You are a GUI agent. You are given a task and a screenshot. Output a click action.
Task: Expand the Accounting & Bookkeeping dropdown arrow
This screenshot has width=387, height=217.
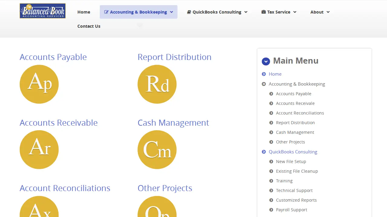(171, 12)
